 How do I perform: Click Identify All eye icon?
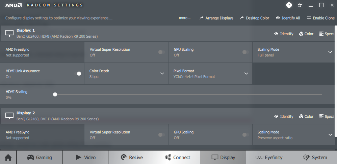pos(278,18)
